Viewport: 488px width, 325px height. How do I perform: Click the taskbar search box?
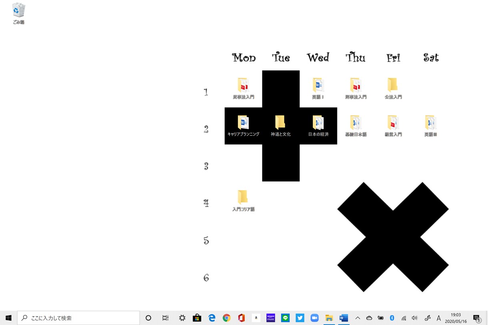pyautogui.click(x=78, y=318)
